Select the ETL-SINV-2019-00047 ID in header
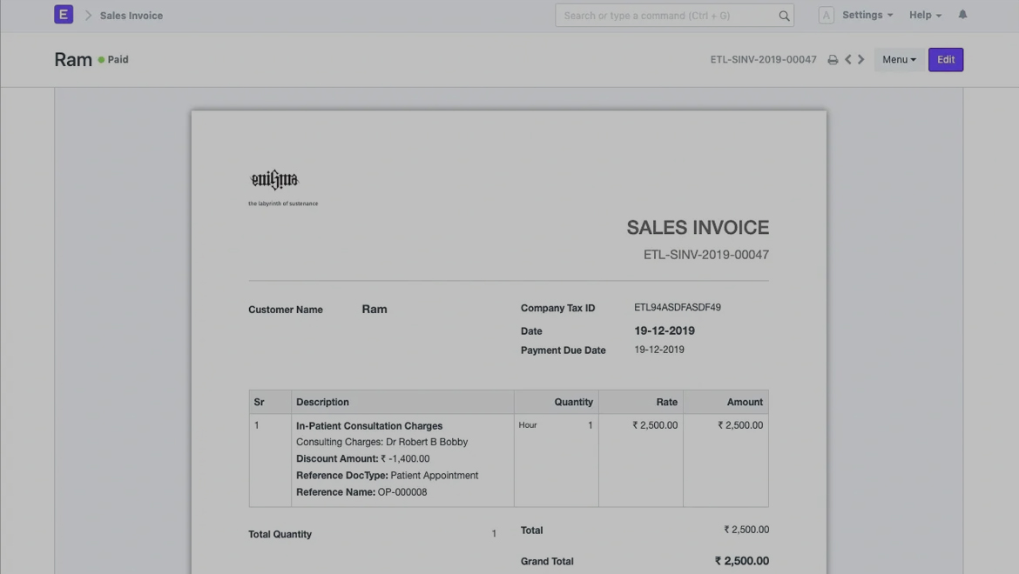Image resolution: width=1019 pixels, height=574 pixels. click(x=763, y=60)
